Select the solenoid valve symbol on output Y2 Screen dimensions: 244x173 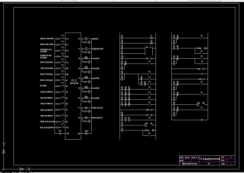coord(86,58)
